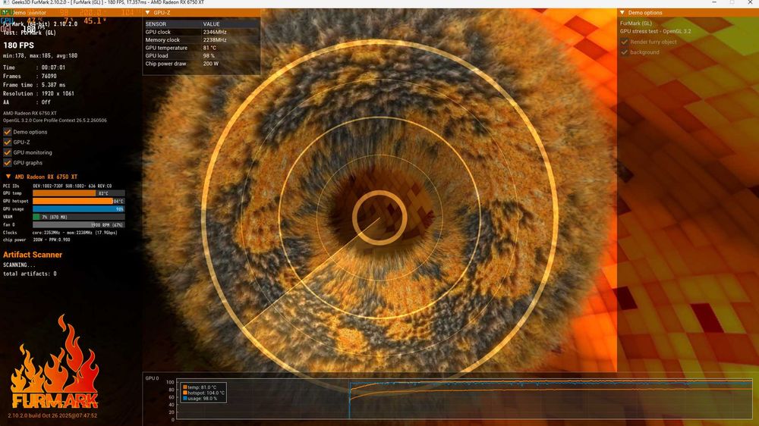Screen dimensions: 759x426
Task: Click the orange hotspot legend swatch in graph
Action: click(x=185, y=393)
